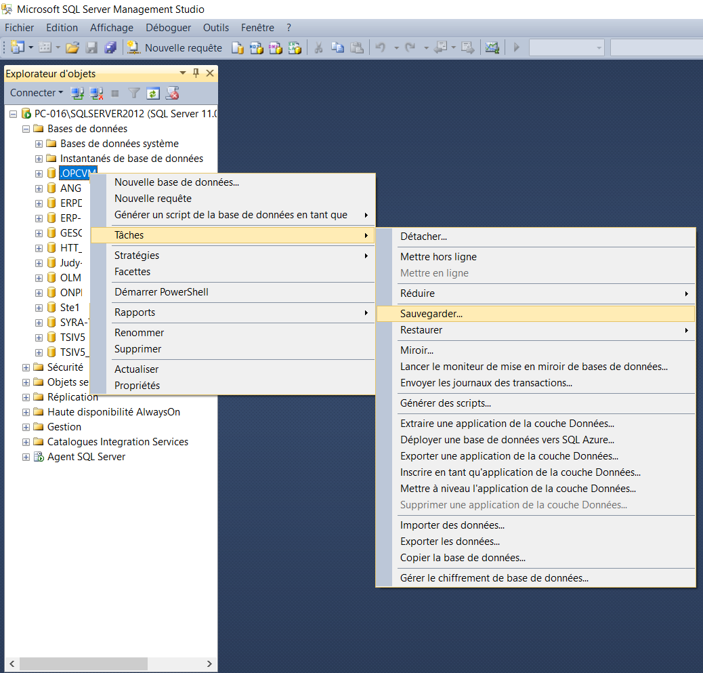The height and width of the screenshot is (673, 703).
Task: Click the empty text field in the toolbar
Action: [x=656, y=47]
